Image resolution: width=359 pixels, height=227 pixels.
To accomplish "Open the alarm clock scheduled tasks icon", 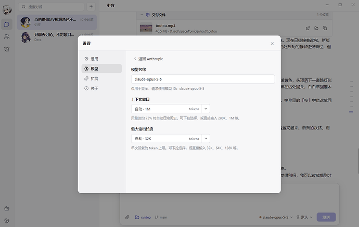I will point(7,49).
